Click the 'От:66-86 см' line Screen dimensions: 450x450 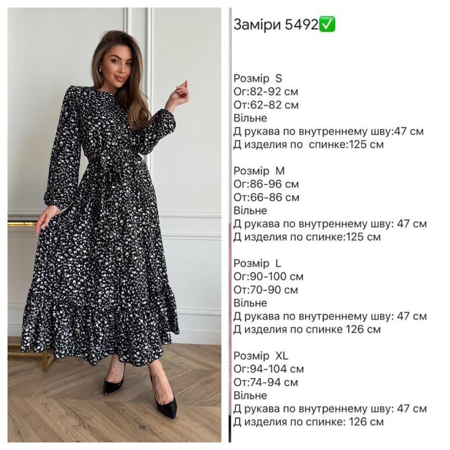(266, 197)
